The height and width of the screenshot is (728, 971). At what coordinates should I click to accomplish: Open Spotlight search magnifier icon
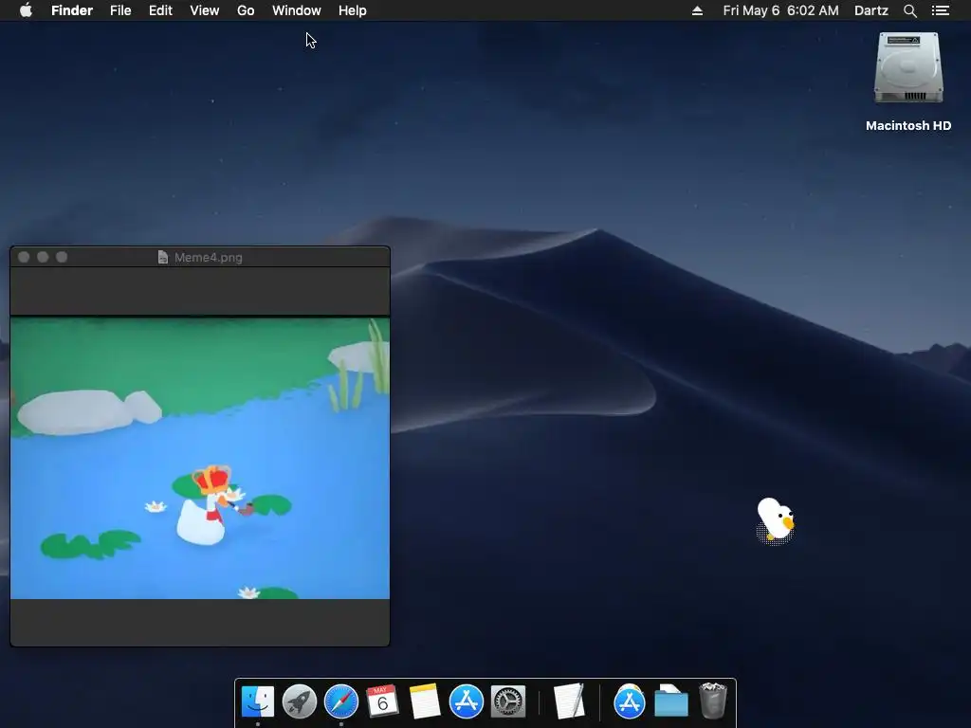point(909,10)
